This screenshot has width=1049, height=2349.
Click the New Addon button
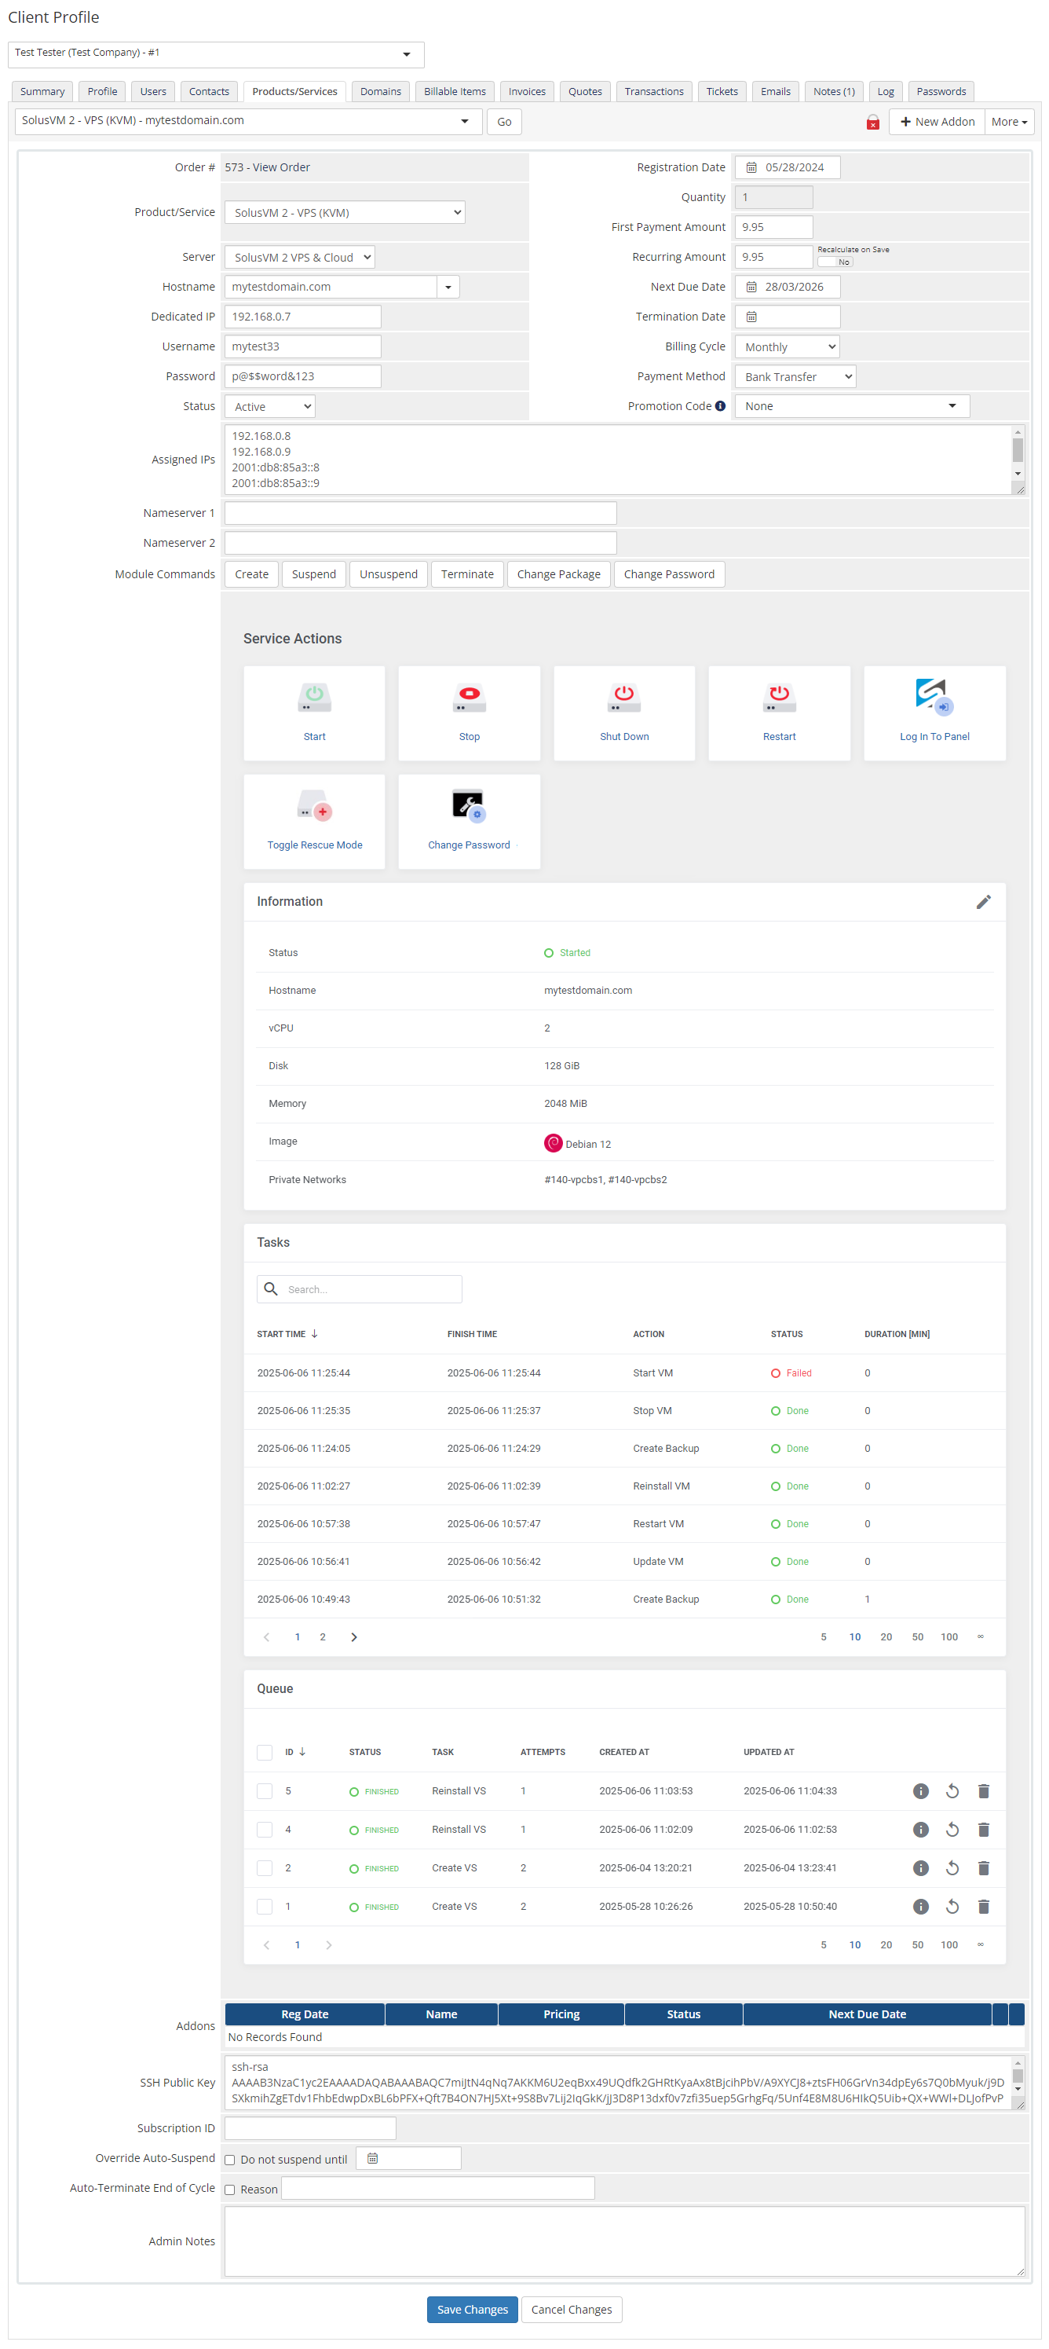[x=937, y=123]
